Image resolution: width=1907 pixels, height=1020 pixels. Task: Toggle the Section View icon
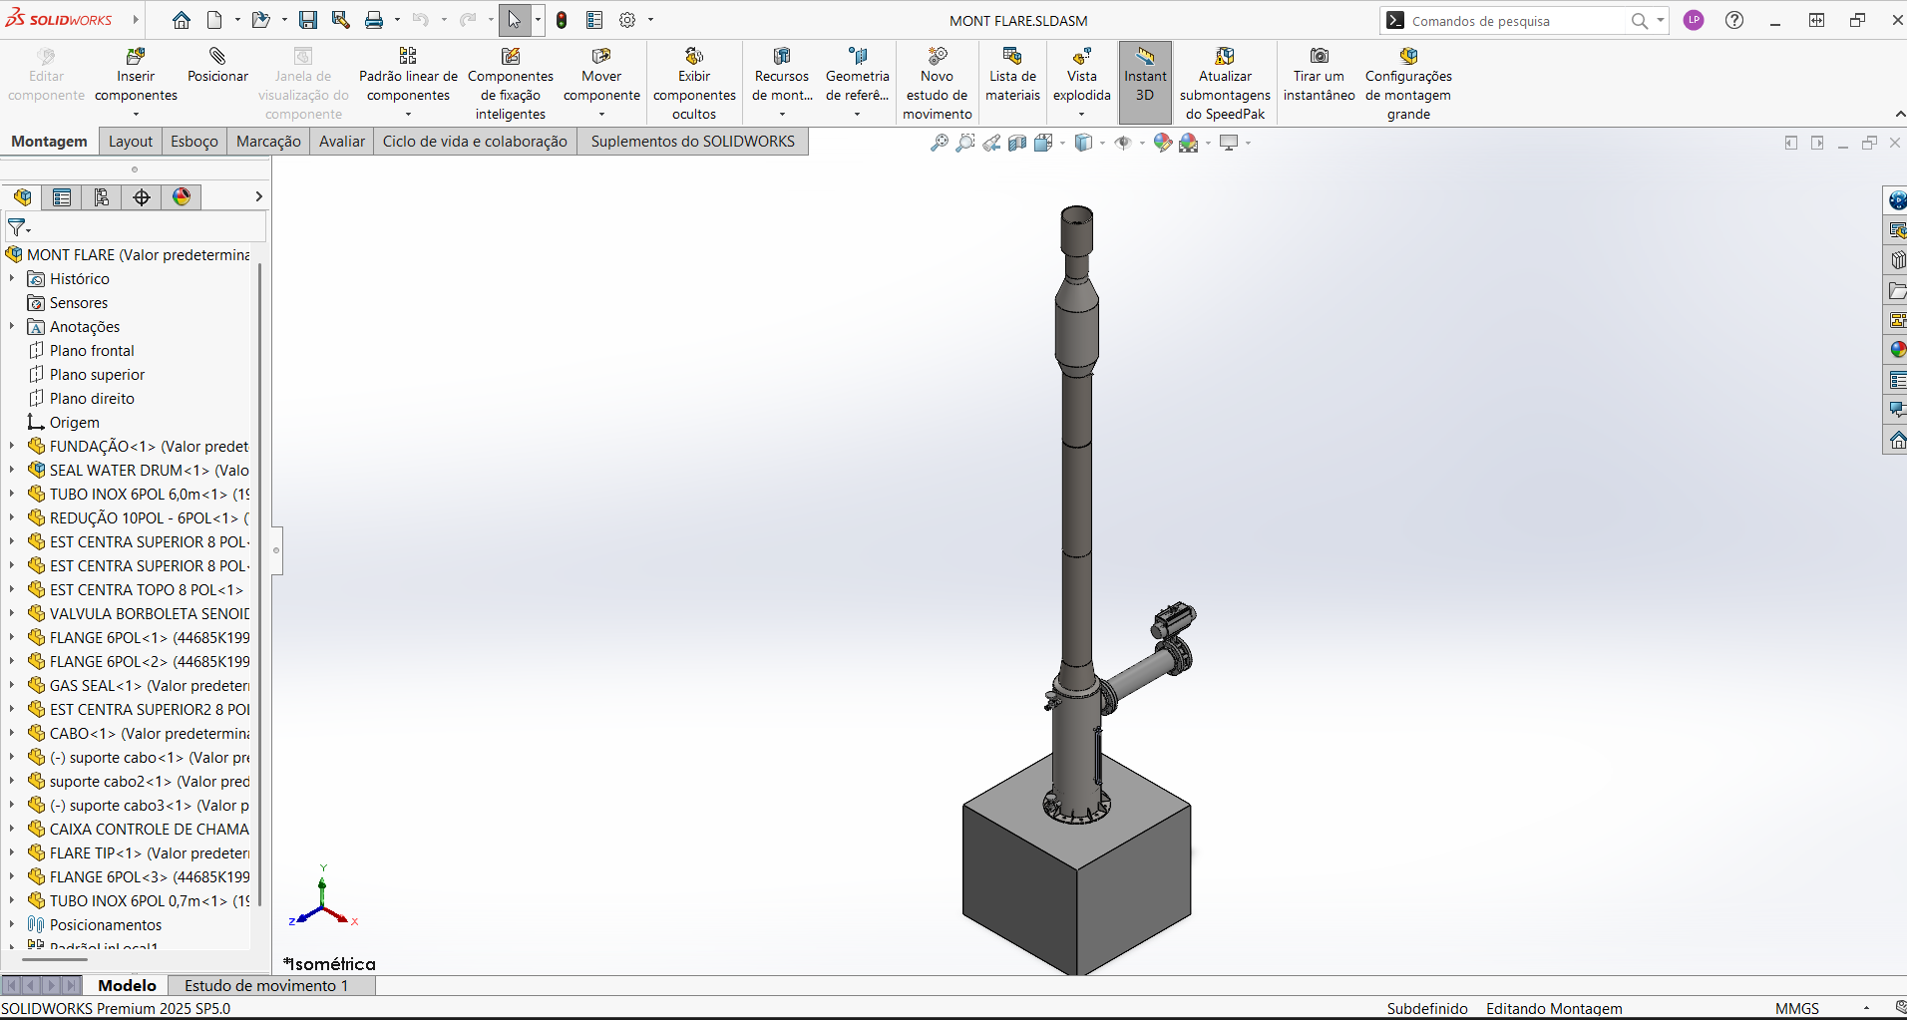1017,143
